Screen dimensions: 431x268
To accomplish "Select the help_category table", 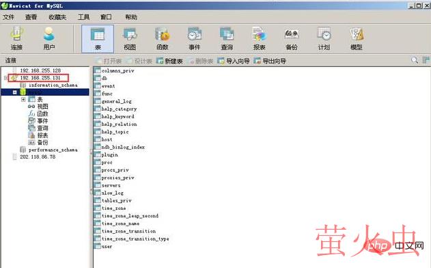I will click(x=119, y=109).
